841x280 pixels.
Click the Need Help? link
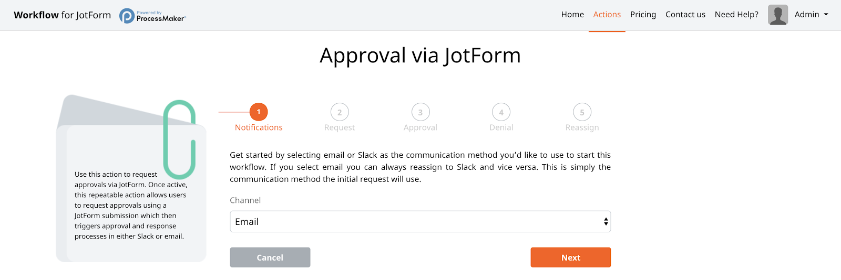point(736,15)
